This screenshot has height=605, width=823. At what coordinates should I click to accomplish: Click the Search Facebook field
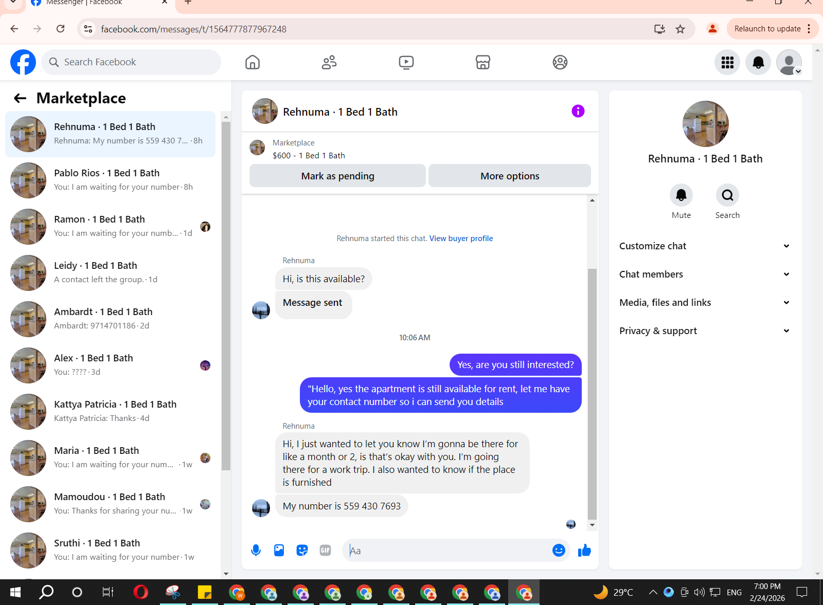pyautogui.click(x=131, y=62)
